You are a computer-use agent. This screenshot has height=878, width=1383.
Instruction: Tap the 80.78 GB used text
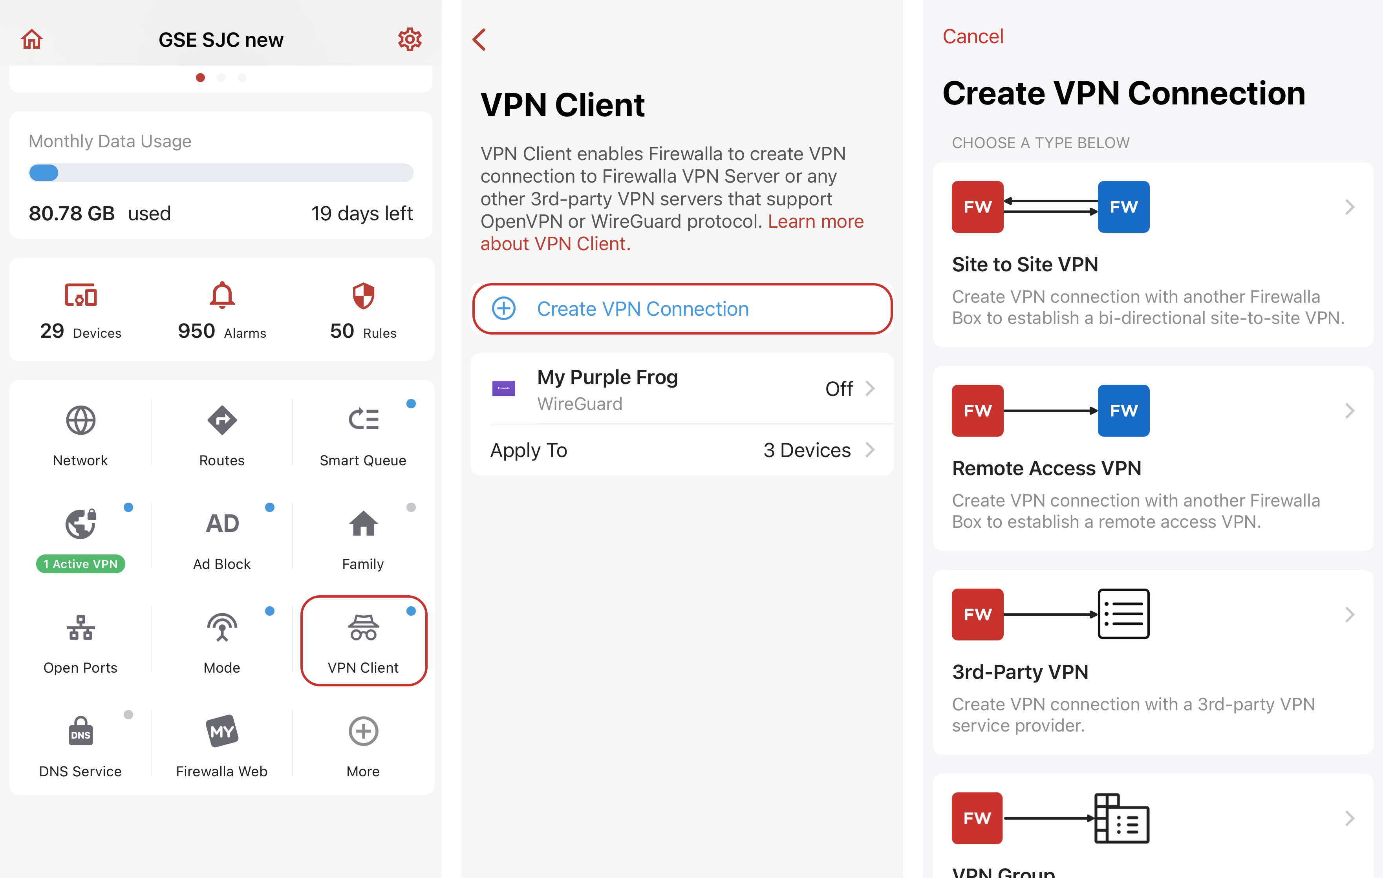[100, 214]
